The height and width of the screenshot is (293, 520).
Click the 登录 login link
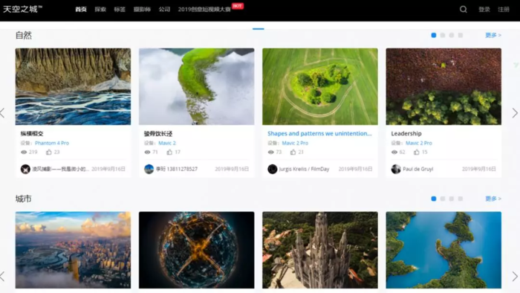[484, 9]
